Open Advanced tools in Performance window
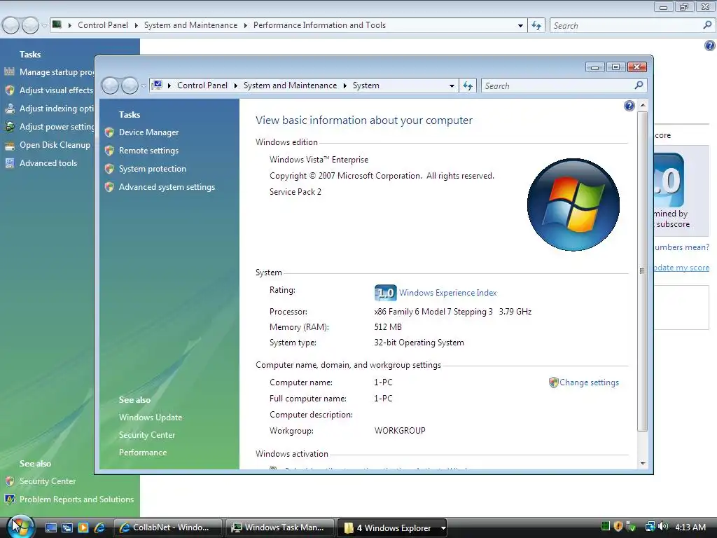This screenshot has width=717, height=538. point(48,163)
